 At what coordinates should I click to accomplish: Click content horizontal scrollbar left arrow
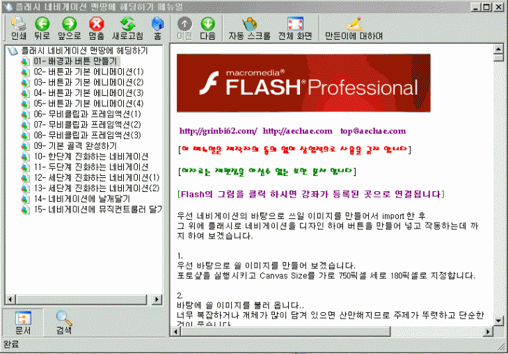click(x=175, y=332)
